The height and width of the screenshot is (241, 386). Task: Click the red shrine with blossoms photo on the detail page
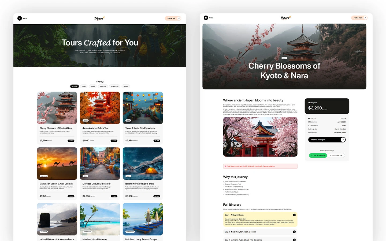click(x=260, y=137)
